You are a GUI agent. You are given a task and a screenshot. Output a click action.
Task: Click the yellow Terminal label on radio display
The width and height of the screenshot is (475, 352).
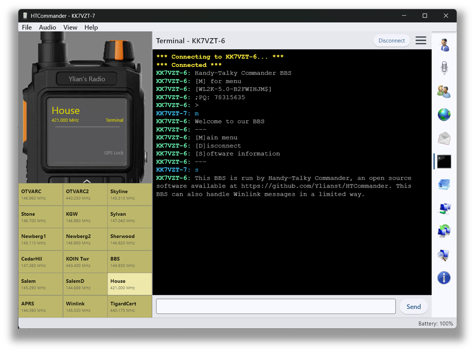point(114,120)
